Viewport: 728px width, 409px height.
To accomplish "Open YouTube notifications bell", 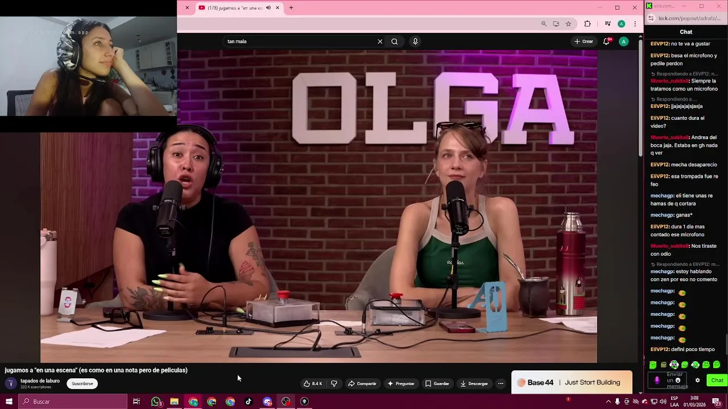I will click(x=606, y=41).
